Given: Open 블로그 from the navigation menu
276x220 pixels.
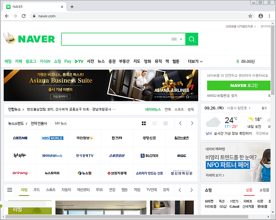Looking at the screenshot, I should pyautogui.click(x=31, y=61).
